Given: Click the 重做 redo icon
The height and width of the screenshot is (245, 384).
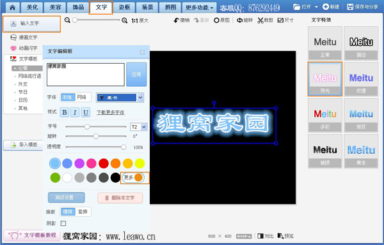Looking at the screenshot, I should click(x=196, y=20).
